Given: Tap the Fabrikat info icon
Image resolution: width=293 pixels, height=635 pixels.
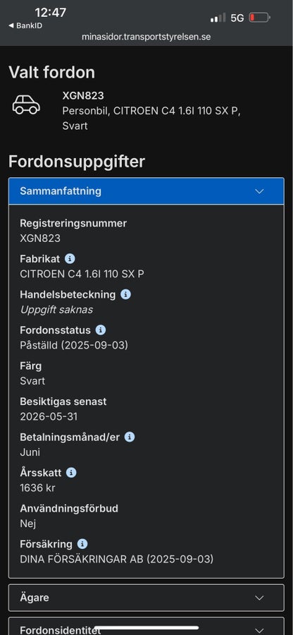Looking at the screenshot, I should pyautogui.click(x=70, y=259).
